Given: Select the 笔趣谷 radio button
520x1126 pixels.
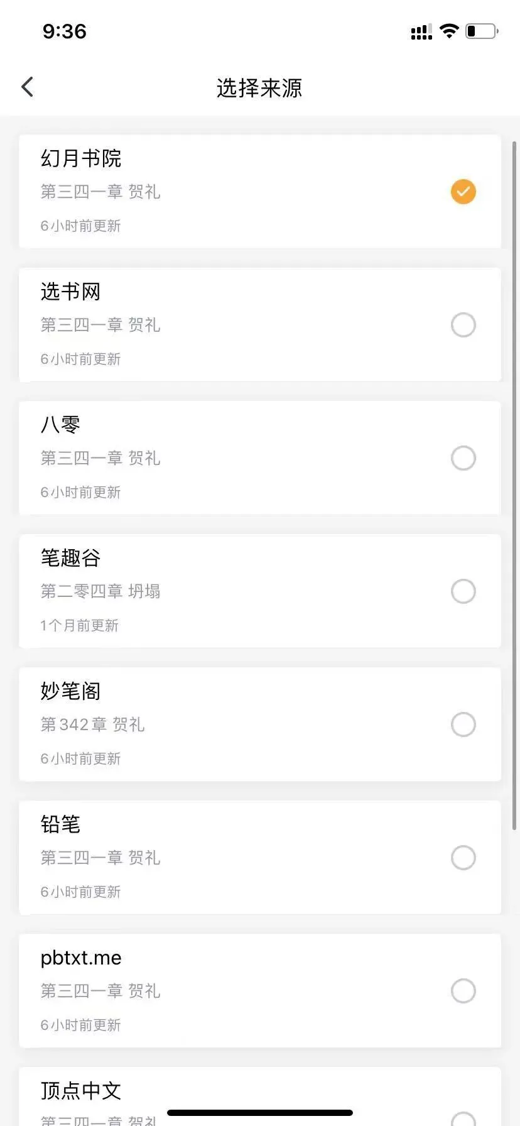Looking at the screenshot, I should point(463,591).
